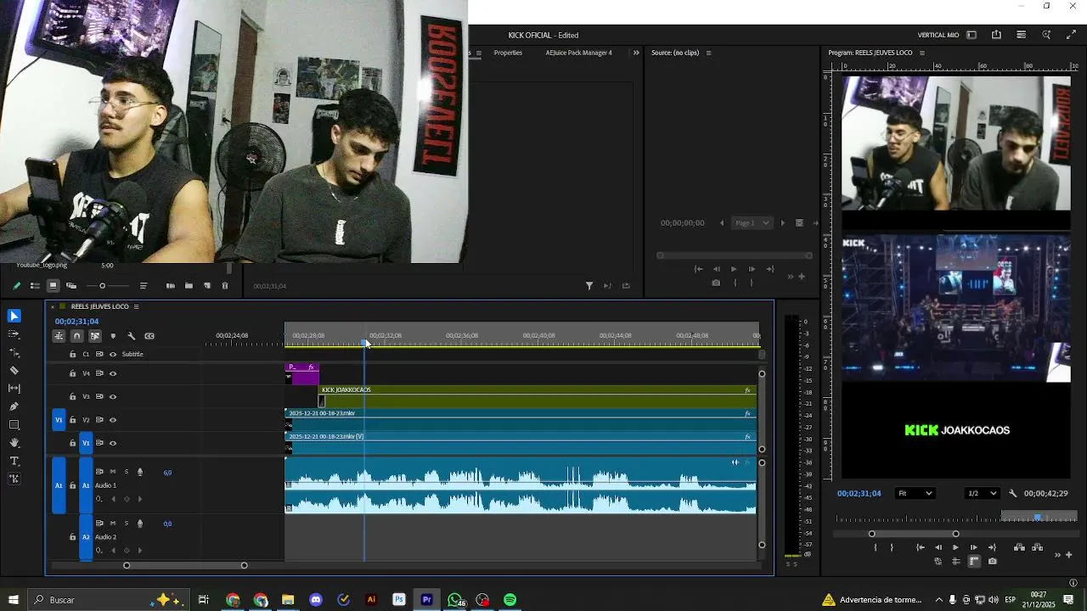
Task: Select the Pen tool
Action: point(14,406)
